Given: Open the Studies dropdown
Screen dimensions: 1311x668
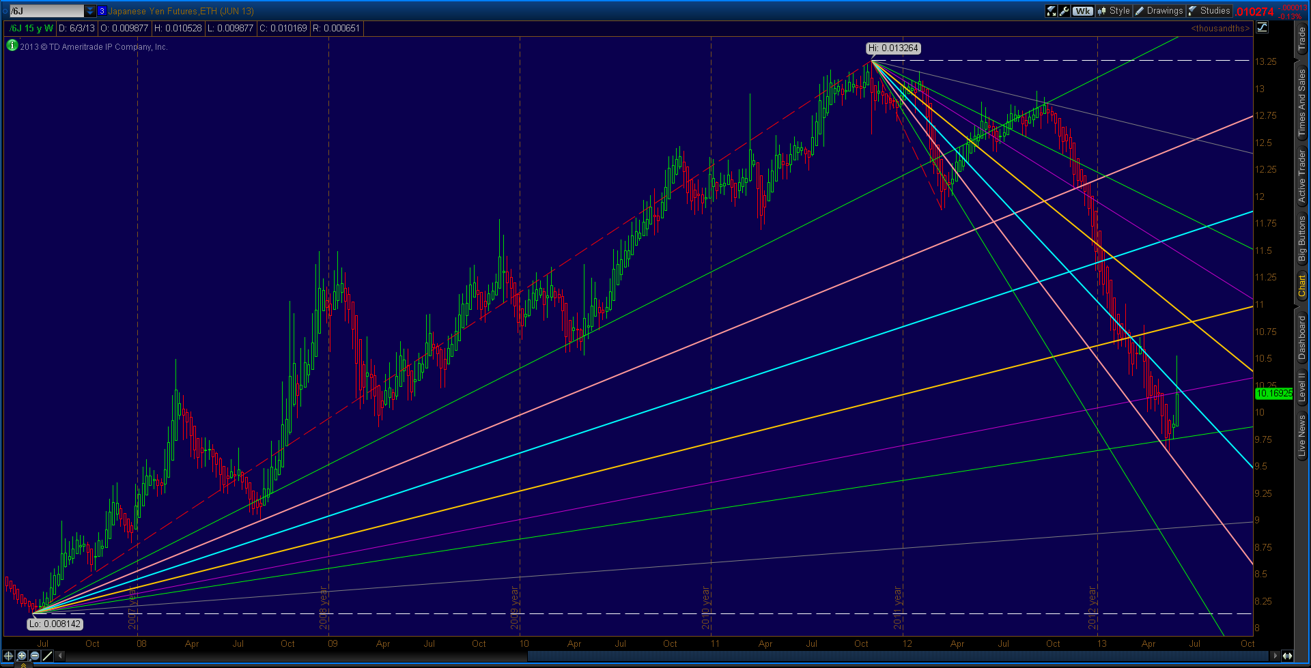Looking at the screenshot, I should pyautogui.click(x=1214, y=10).
